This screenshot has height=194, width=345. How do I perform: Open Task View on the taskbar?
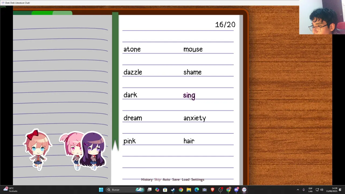point(149,190)
